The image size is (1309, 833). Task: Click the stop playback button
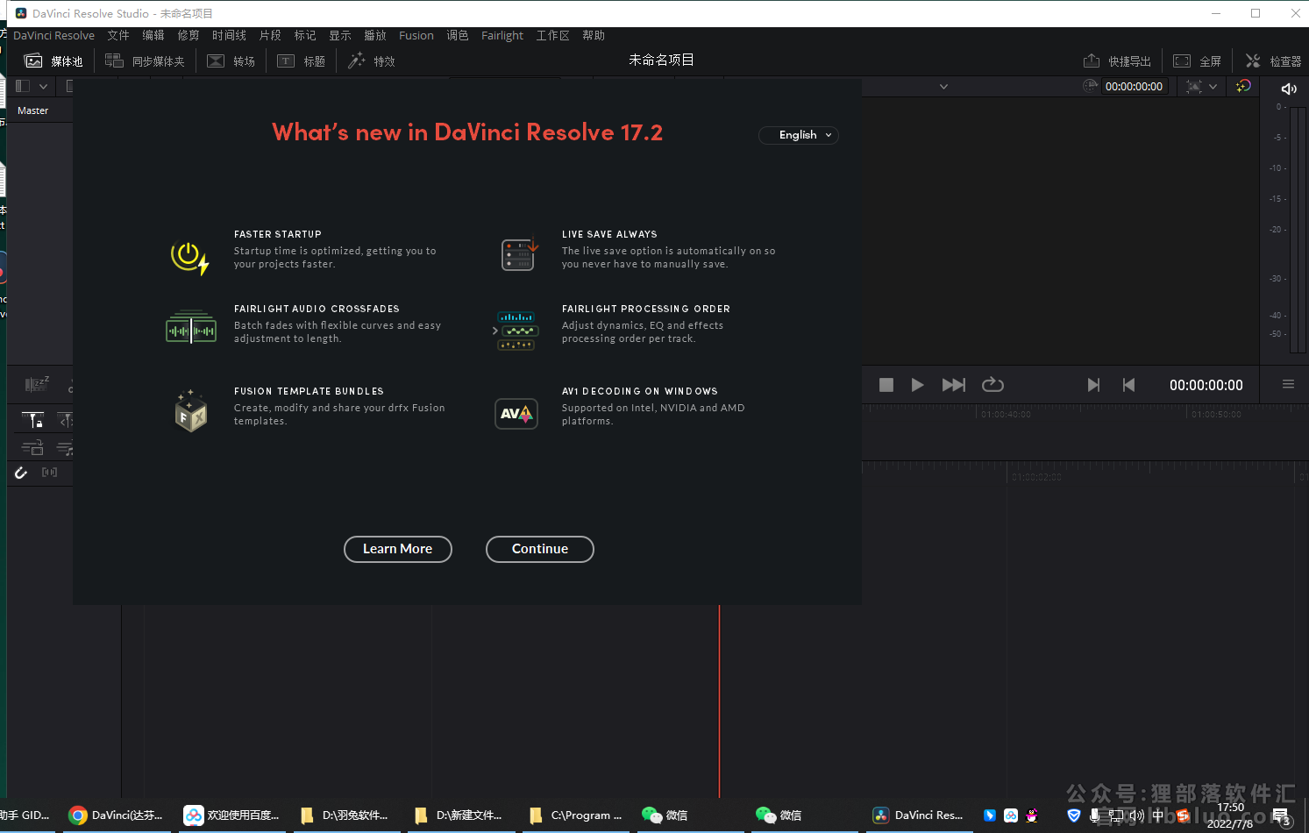(x=886, y=385)
